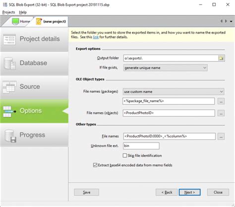Click the SQL Blob Export title bar icon
The image size is (235, 207).
pos(5,4)
